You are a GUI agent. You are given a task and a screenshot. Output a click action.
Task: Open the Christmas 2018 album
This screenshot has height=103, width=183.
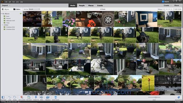[10, 29]
